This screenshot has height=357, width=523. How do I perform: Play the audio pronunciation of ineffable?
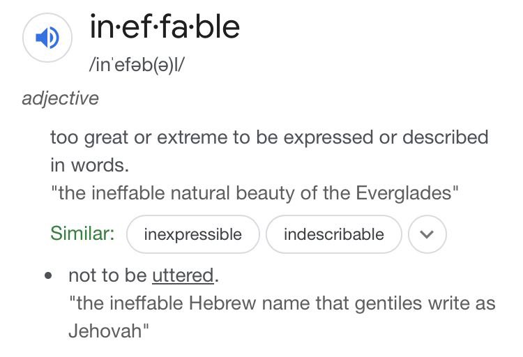pyautogui.click(x=47, y=38)
